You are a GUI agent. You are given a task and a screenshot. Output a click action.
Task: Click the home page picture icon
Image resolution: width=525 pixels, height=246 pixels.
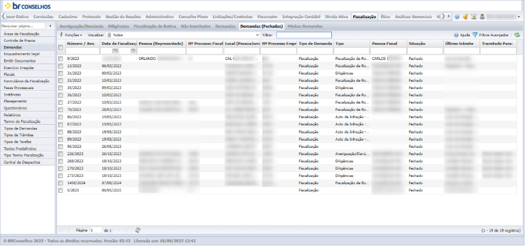(x=474, y=17)
